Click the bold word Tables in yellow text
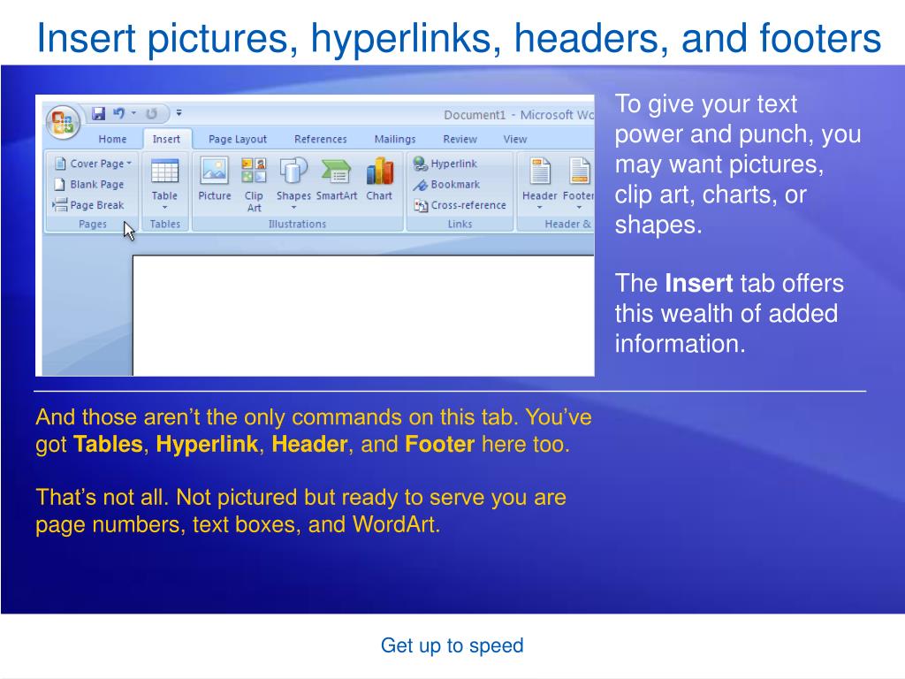Viewport: 905px width, 679px height. (x=108, y=444)
